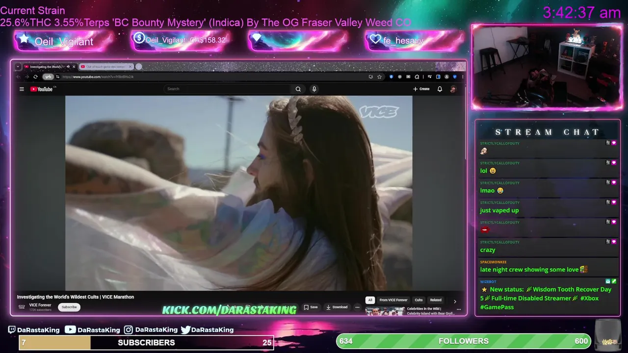
Task: Click the Wizebot New status message
Action: pos(546,298)
